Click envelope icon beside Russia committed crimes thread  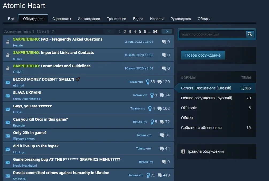pos(8,176)
